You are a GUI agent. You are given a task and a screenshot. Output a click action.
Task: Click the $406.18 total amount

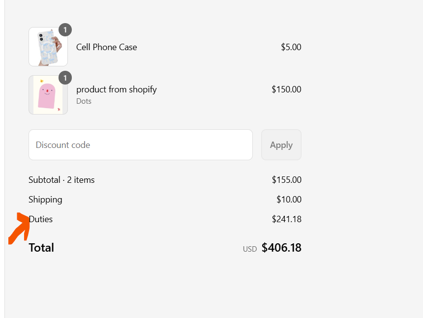[281, 248]
